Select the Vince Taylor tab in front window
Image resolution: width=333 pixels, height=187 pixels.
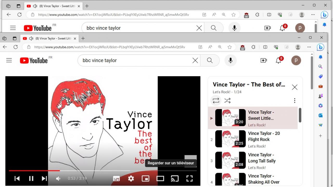(x=49, y=38)
